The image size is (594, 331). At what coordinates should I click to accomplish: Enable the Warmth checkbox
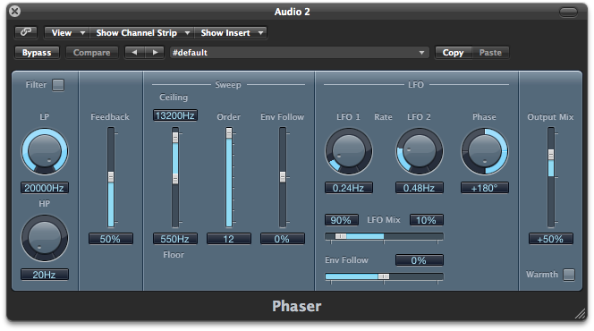[569, 275]
